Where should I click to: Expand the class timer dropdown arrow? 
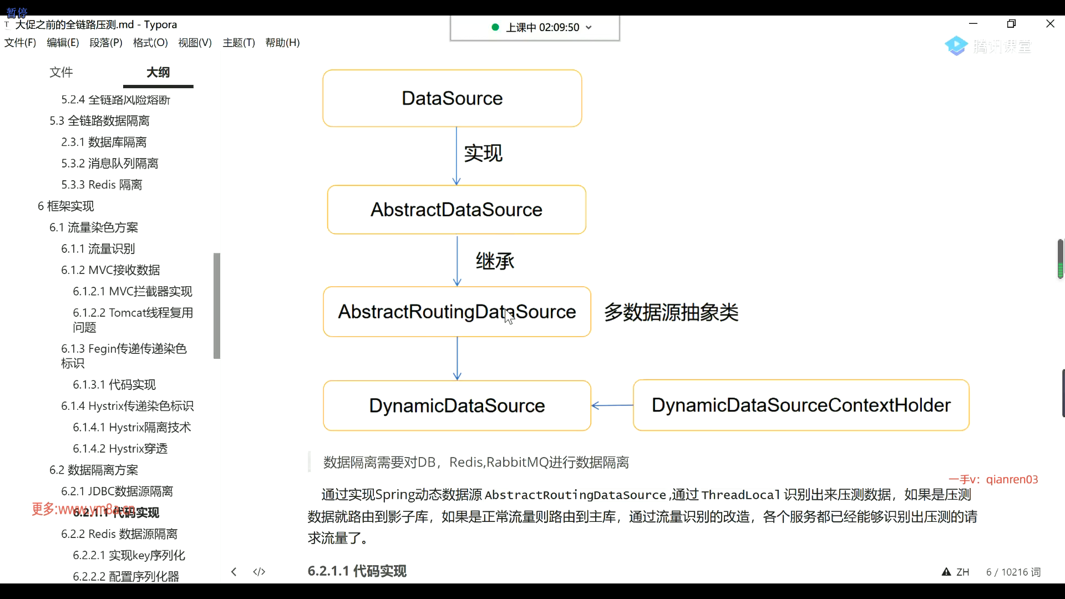pyautogui.click(x=589, y=28)
